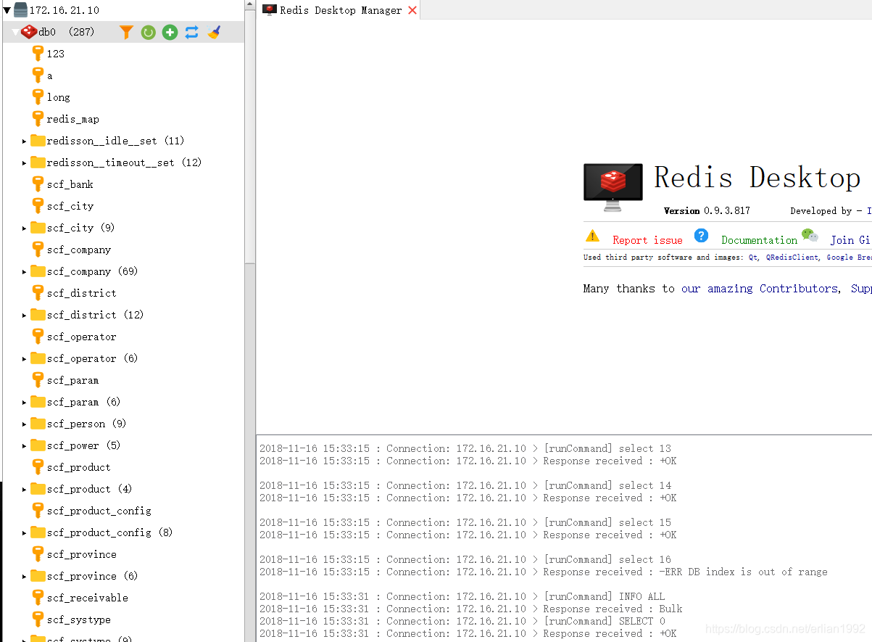This screenshot has height=642, width=872.
Task: Click the key icon beside scf_bank
Action: 38,184
